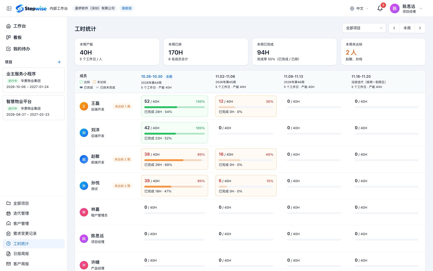Open 中文 language dropdown
The height and width of the screenshot is (271, 433).
coord(359,8)
